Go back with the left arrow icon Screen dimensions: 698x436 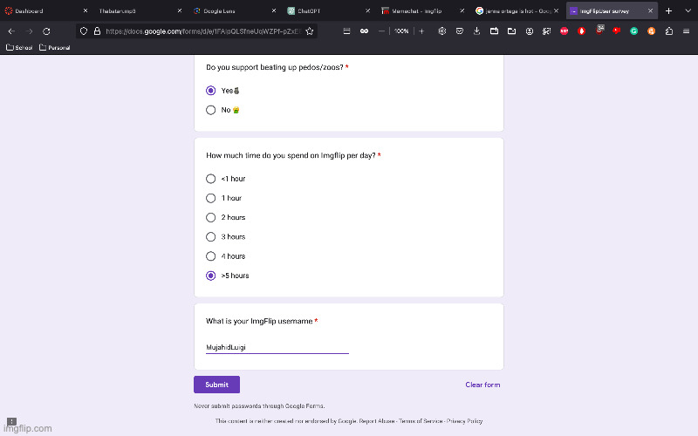pyautogui.click(x=11, y=31)
